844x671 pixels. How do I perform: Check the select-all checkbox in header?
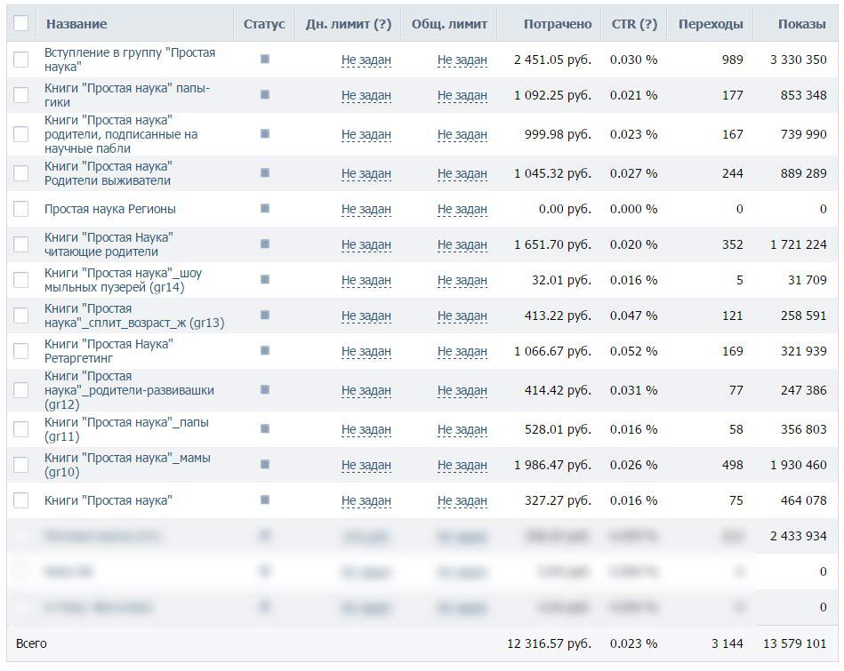click(x=21, y=24)
